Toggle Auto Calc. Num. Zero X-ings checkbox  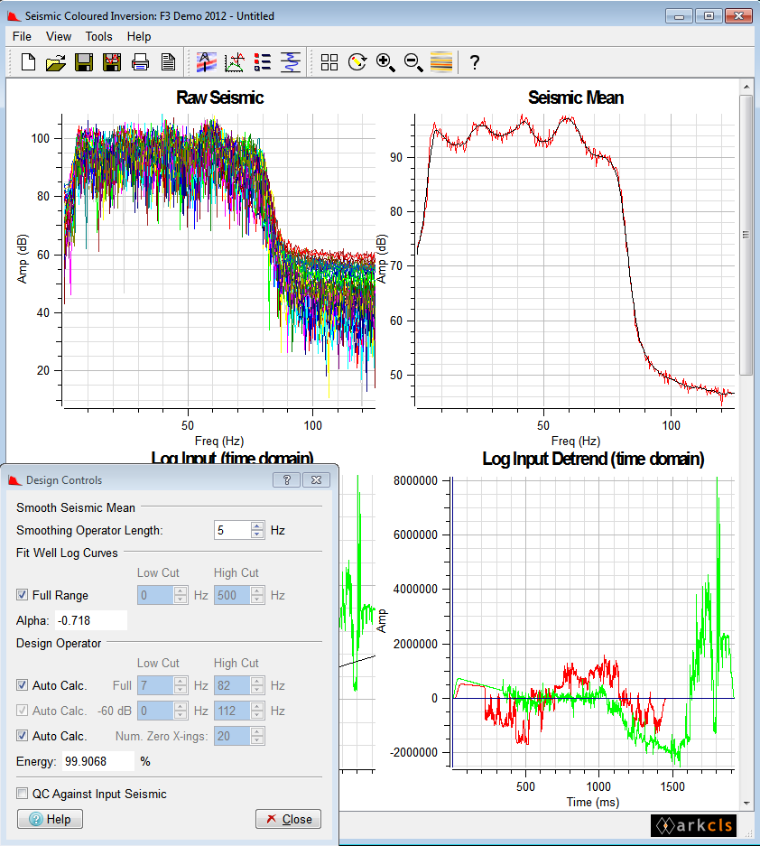pyautogui.click(x=23, y=735)
